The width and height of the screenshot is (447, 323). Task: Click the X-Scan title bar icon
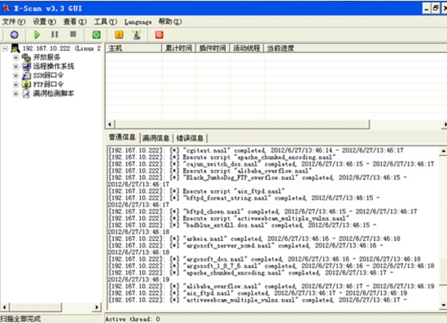point(7,8)
